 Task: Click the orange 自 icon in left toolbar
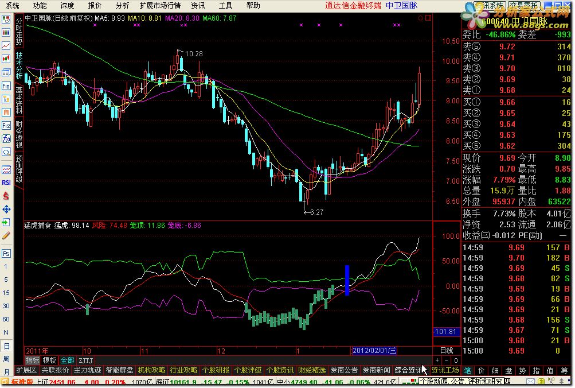6,112
